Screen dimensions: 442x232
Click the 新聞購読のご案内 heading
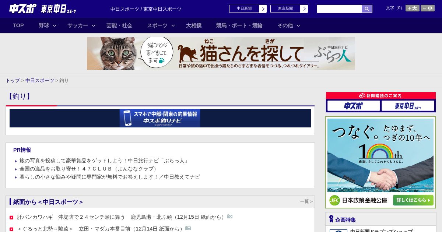click(380, 95)
